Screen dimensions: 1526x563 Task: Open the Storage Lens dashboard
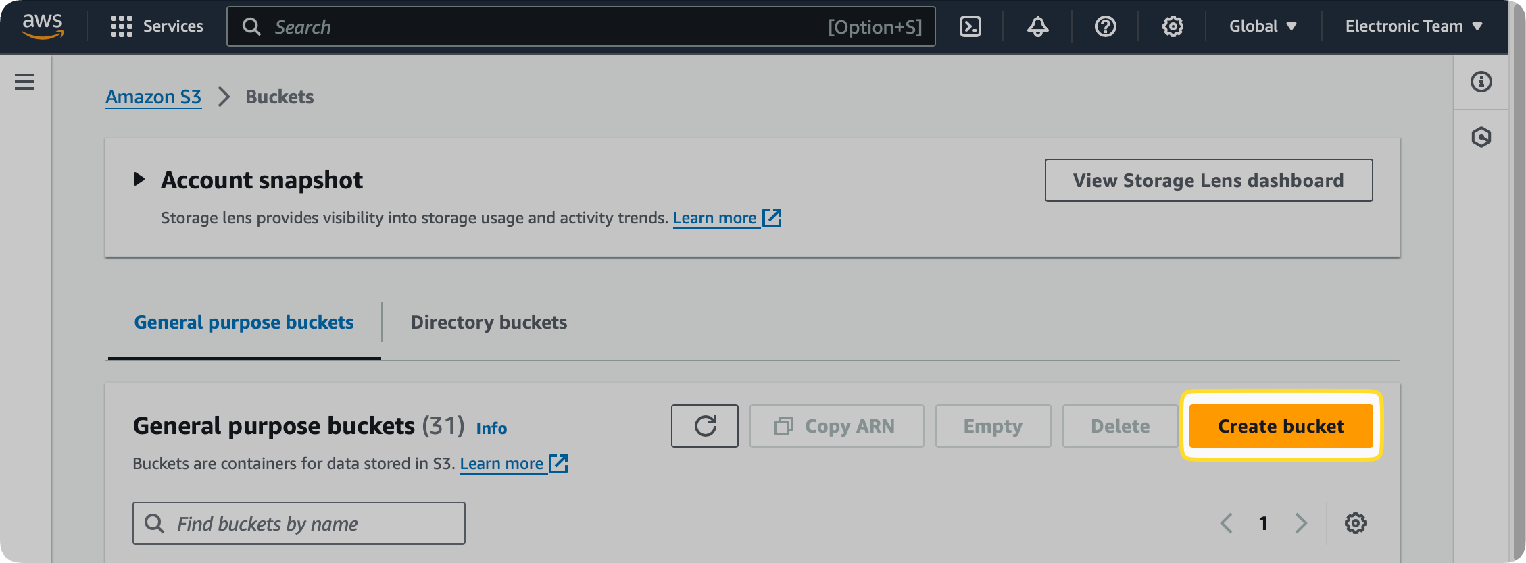click(1208, 180)
